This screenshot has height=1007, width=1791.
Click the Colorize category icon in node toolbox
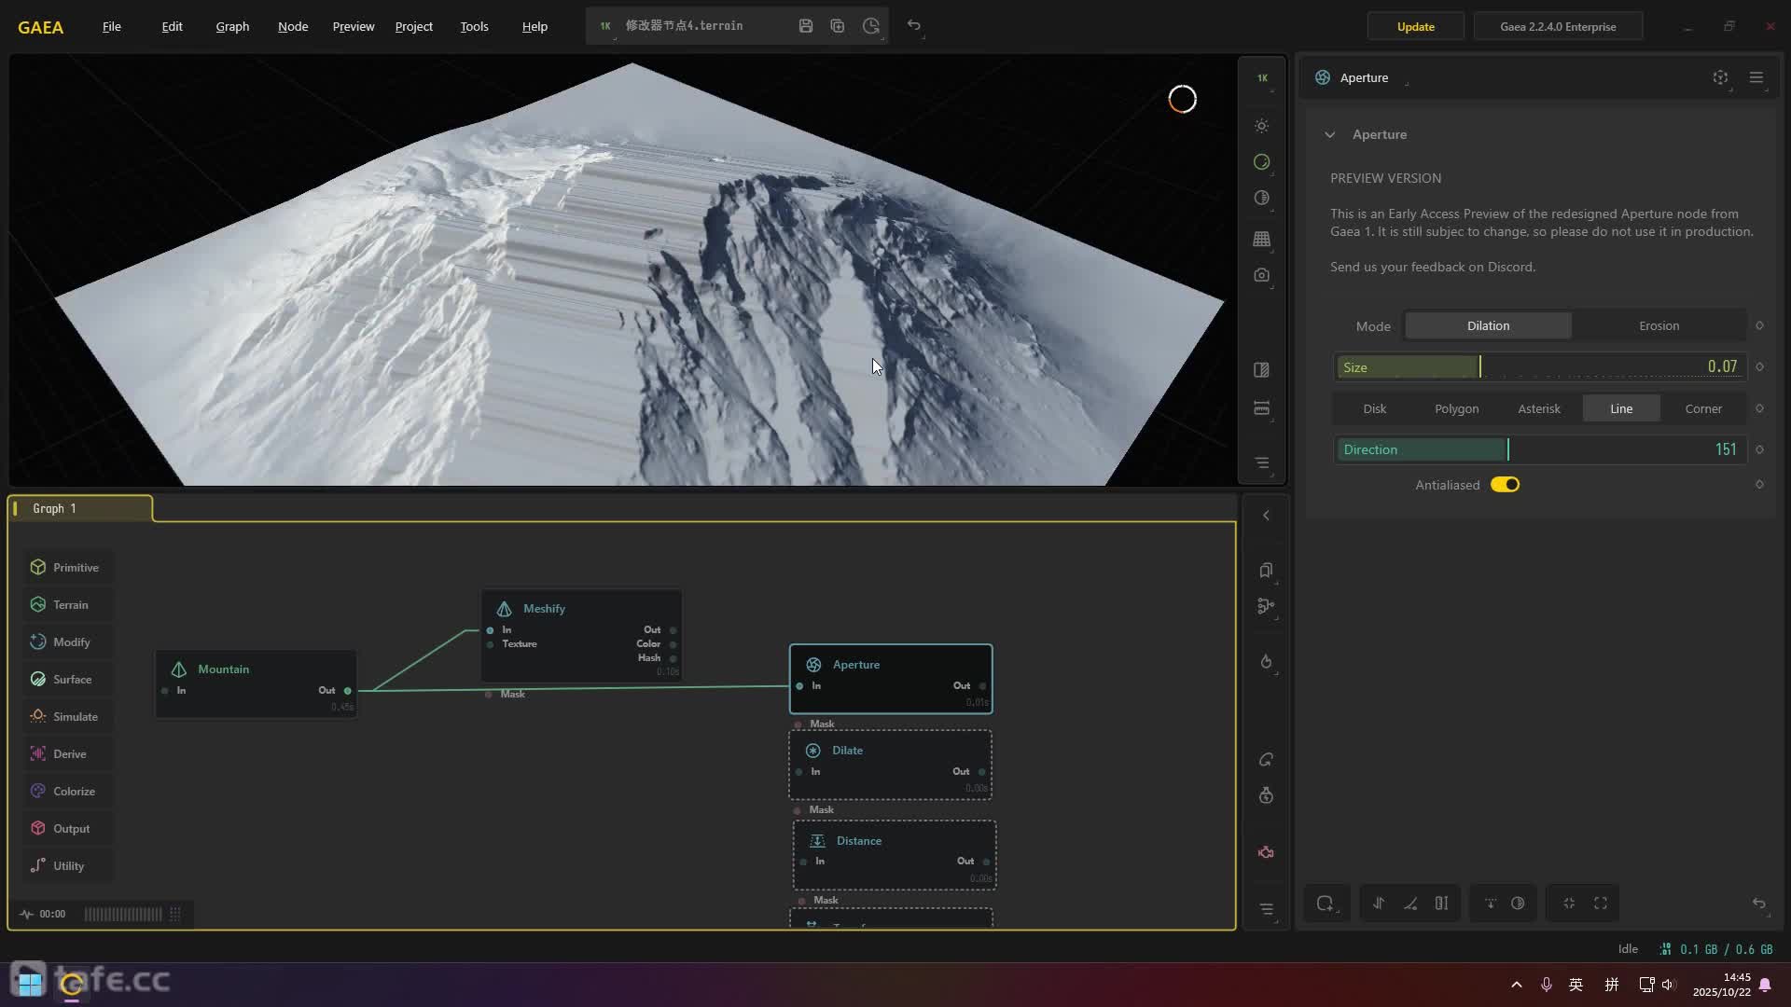[x=38, y=791]
